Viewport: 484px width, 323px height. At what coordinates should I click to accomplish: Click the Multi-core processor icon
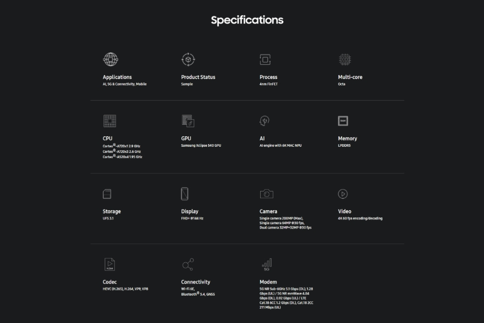tap(345, 59)
